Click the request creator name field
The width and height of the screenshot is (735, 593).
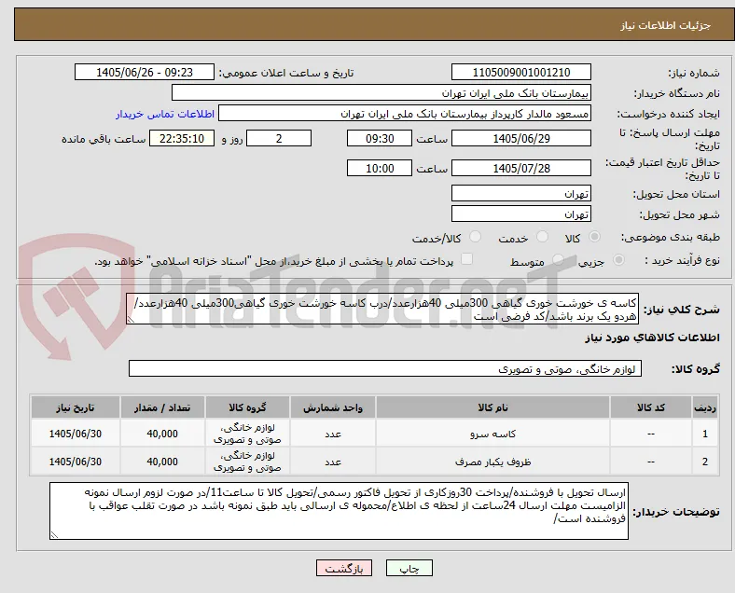point(405,114)
